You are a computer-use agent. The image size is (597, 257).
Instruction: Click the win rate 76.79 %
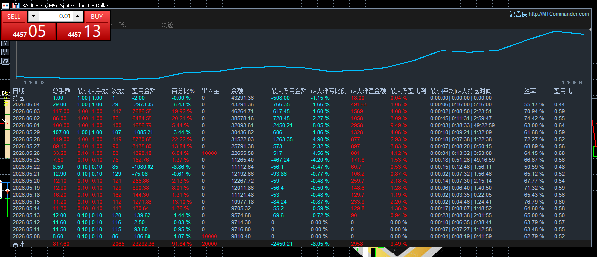[x=534, y=202]
